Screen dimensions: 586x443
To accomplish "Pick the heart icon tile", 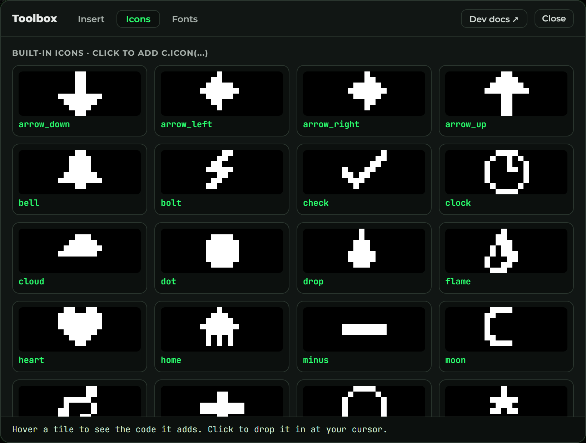I will click(80, 337).
